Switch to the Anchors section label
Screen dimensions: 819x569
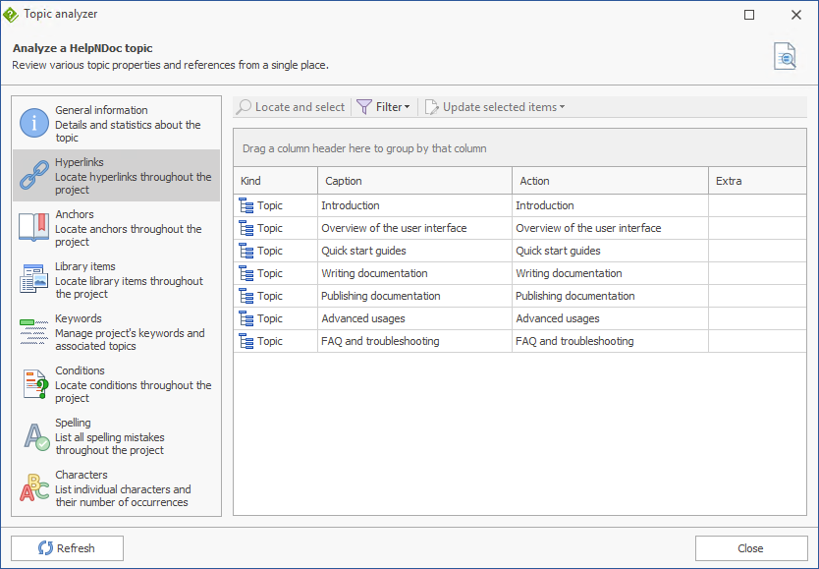75,214
